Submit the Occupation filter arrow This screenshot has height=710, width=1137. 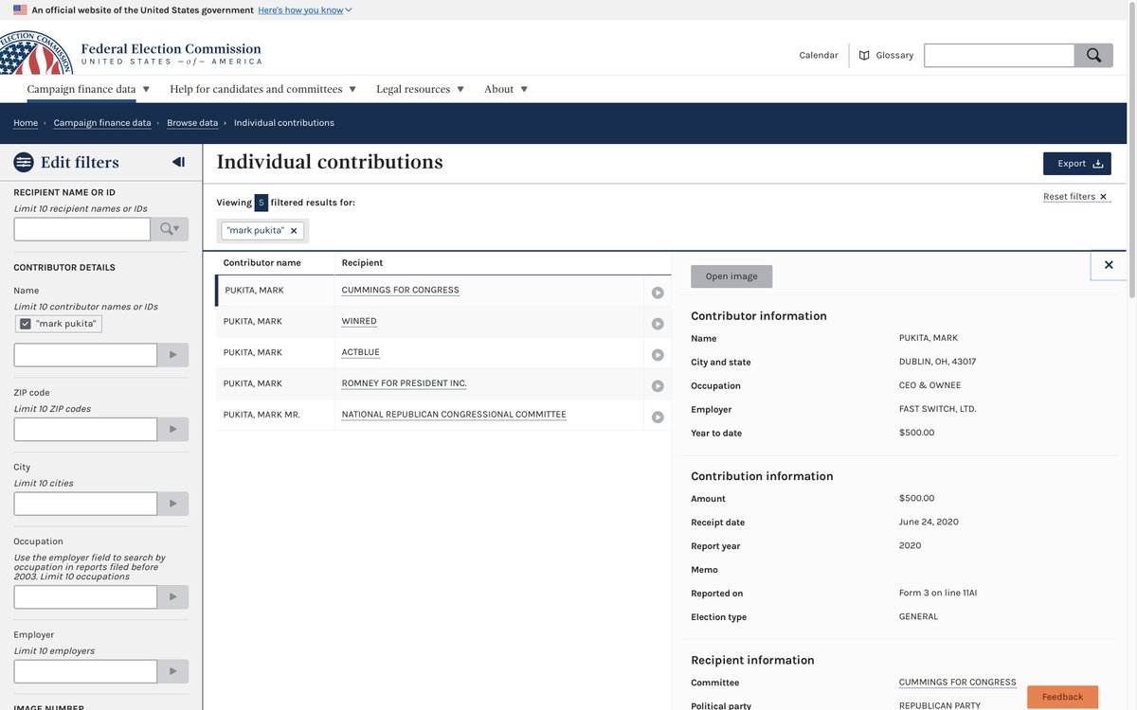point(172,597)
